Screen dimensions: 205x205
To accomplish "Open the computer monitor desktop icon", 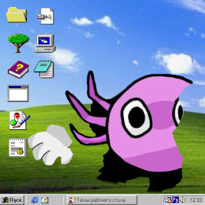I will [45, 43].
